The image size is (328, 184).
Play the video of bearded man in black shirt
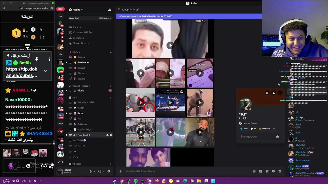click(200, 132)
